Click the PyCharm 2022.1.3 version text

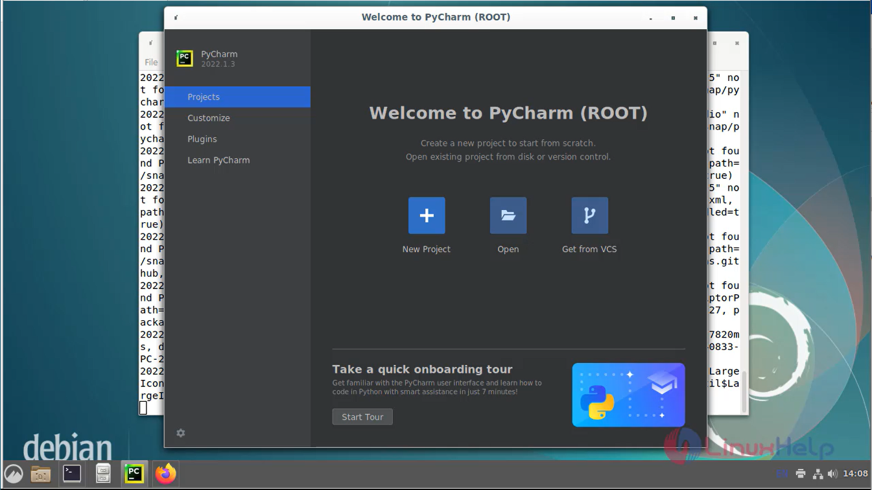[218, 64]
